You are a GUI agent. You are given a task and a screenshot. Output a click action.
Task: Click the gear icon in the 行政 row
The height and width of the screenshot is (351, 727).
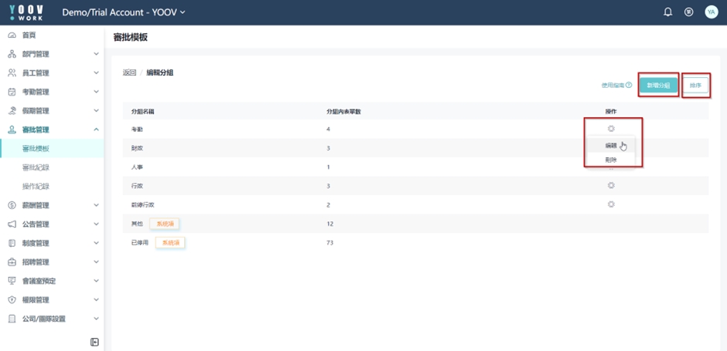point(611,186)
